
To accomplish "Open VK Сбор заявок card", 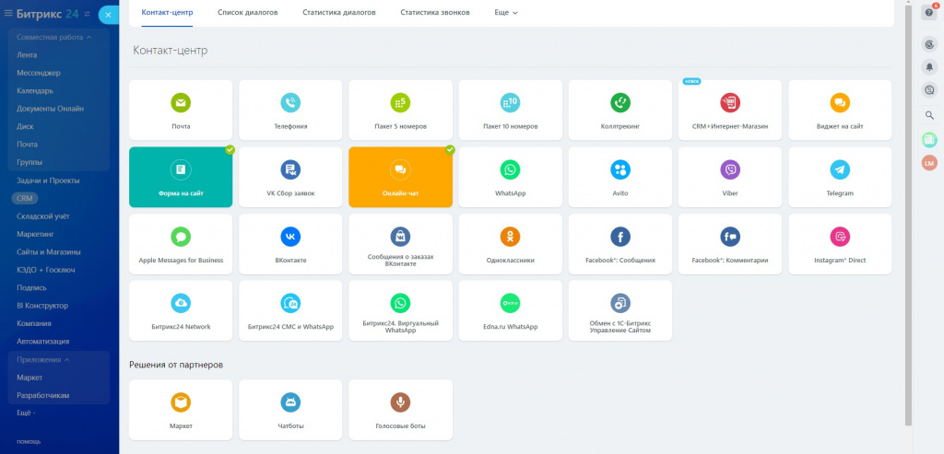I will tap(290, 178).
